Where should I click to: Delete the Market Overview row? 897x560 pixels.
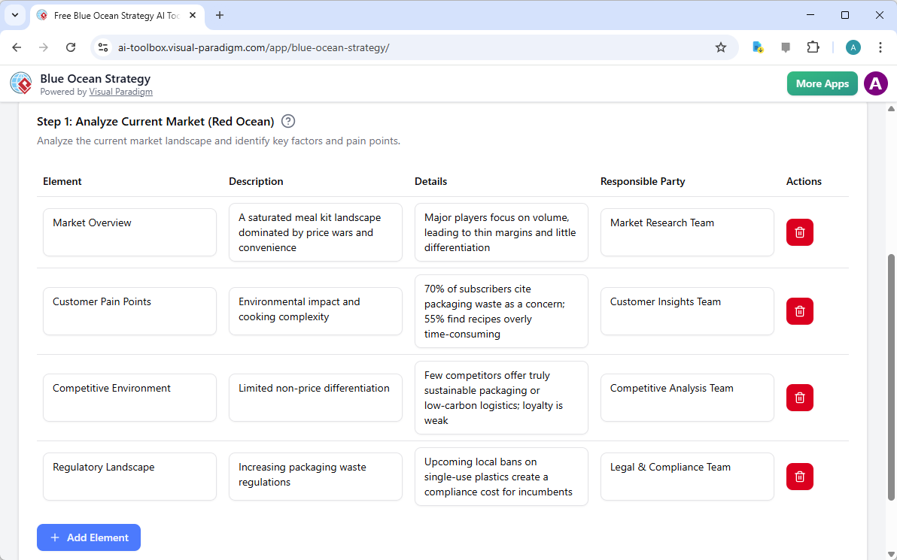pyautogui.click(x=799, y=232)
